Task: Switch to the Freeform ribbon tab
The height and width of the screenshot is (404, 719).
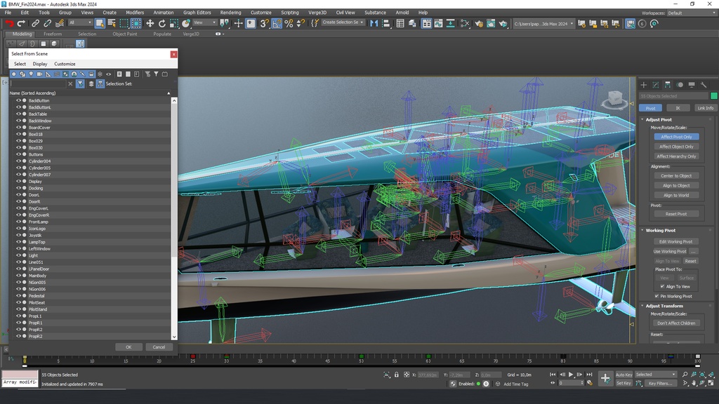Action: coord(53,34)
